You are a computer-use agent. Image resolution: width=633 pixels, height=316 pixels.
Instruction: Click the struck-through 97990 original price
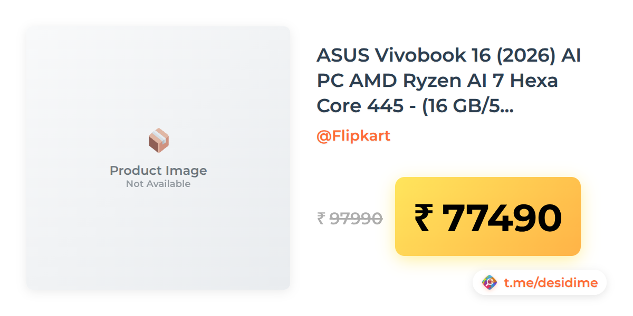(x=356, y=218)
